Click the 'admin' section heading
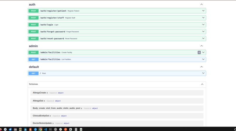 coord(33,46)
